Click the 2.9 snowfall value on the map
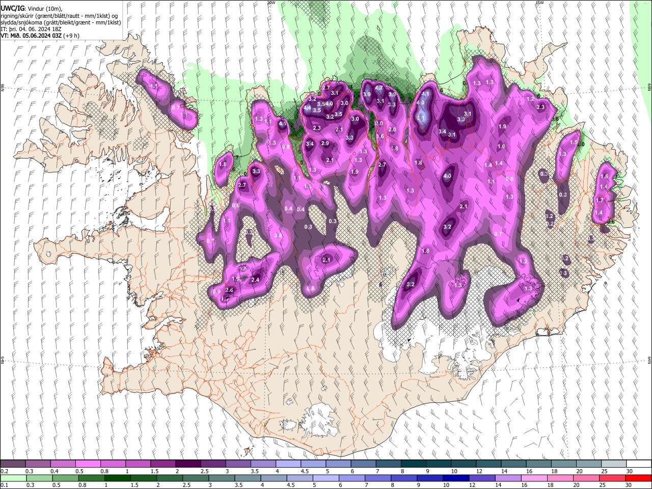652x489 pixels. 325,144
